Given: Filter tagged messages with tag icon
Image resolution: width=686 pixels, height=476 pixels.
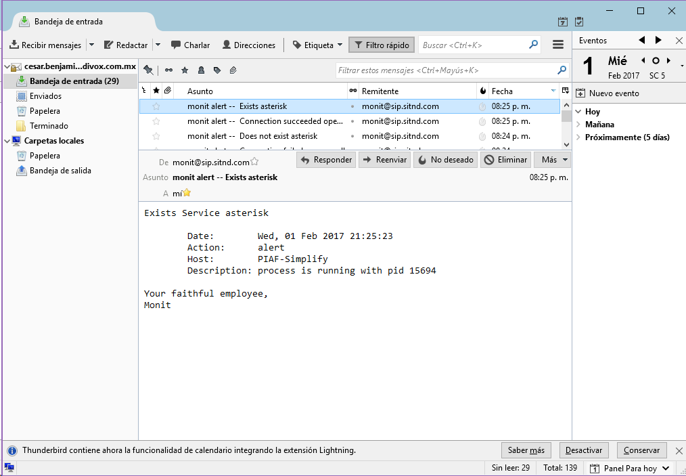Looking at the screenshot, I should (217, 70).
